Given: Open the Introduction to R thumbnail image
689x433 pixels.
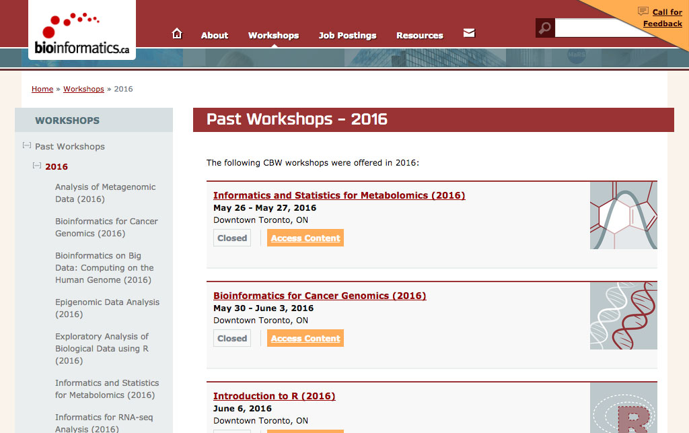Looking at the screenshot, I should [x=623, y=408].
